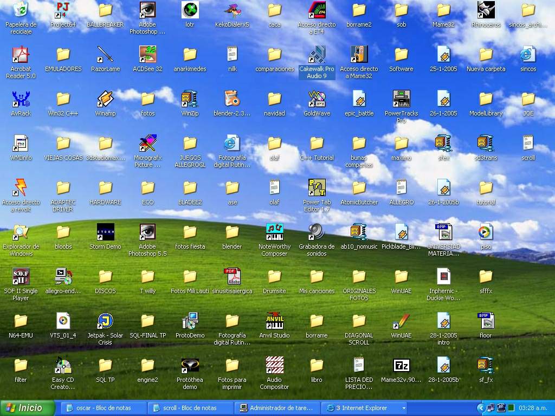555x416 pixels.
Task: Select the Easy CD Creator shortcut
Action: [x=63, y=366]
